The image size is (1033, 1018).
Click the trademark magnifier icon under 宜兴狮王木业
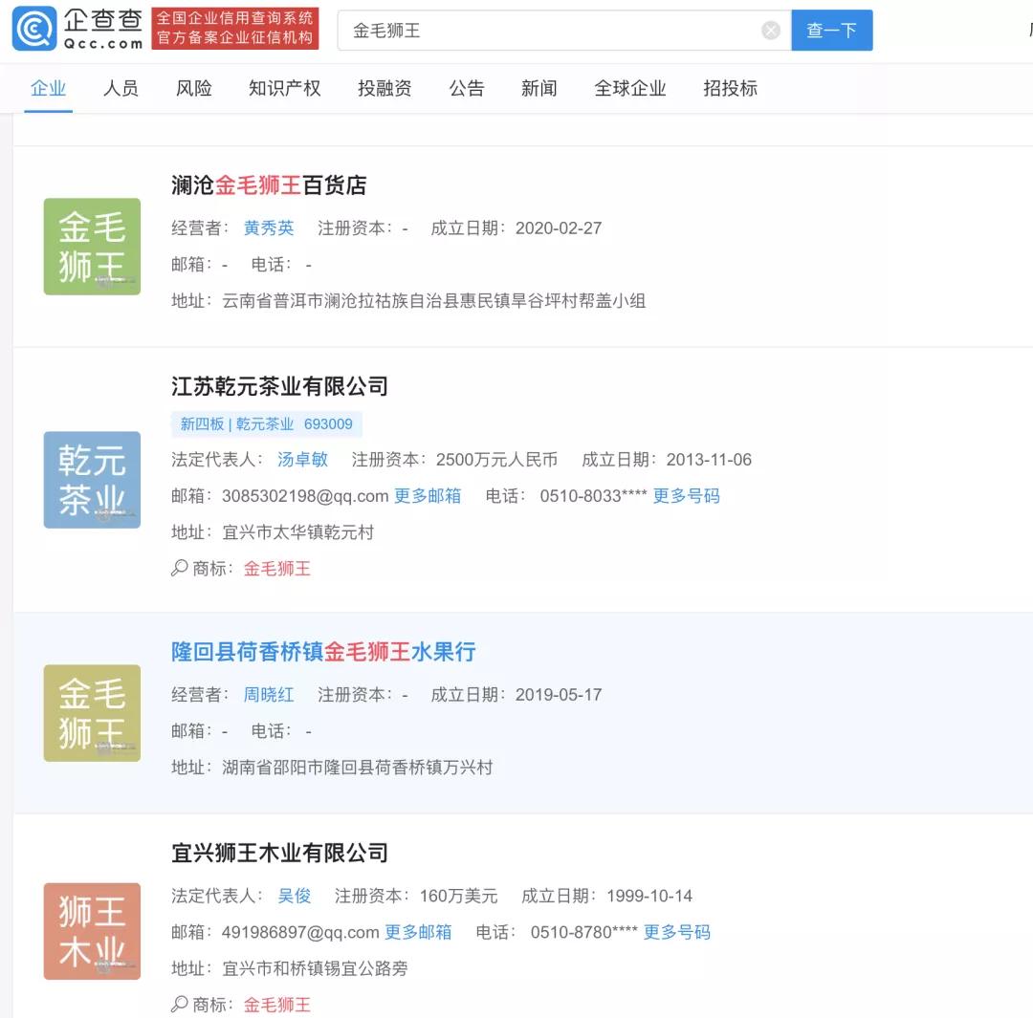tap(178, 1005)
